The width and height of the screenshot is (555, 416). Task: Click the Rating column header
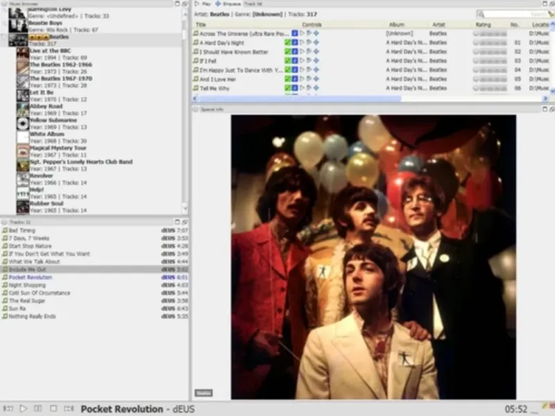coord(483,24)
